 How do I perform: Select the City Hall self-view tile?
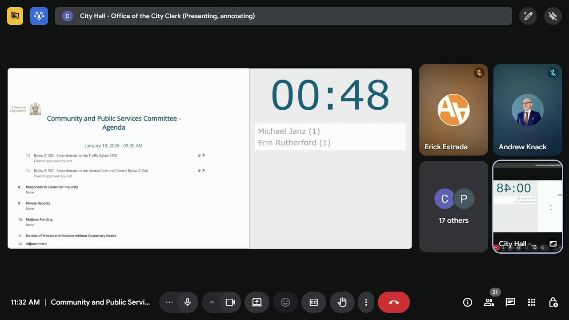pyautogui.click(x=528, y=207)
